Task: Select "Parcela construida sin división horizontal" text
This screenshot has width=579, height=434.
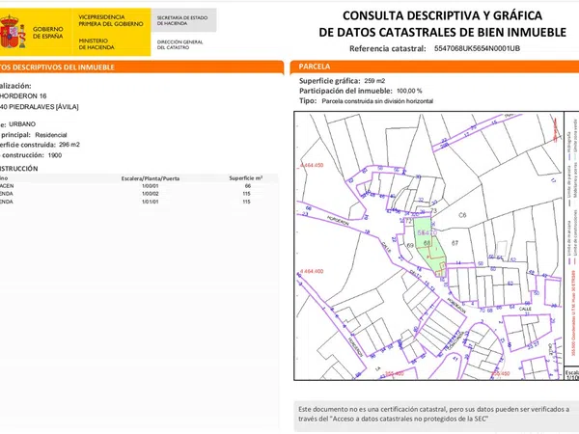Action: coord(377,101)
